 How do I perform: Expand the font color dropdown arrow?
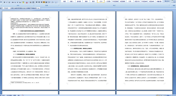click(x=28, y=2)
